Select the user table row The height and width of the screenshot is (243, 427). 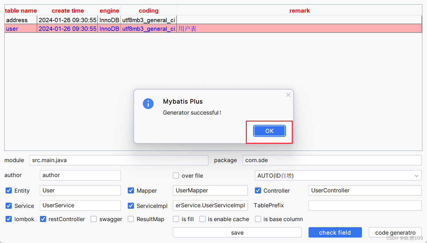click(213, 29)
